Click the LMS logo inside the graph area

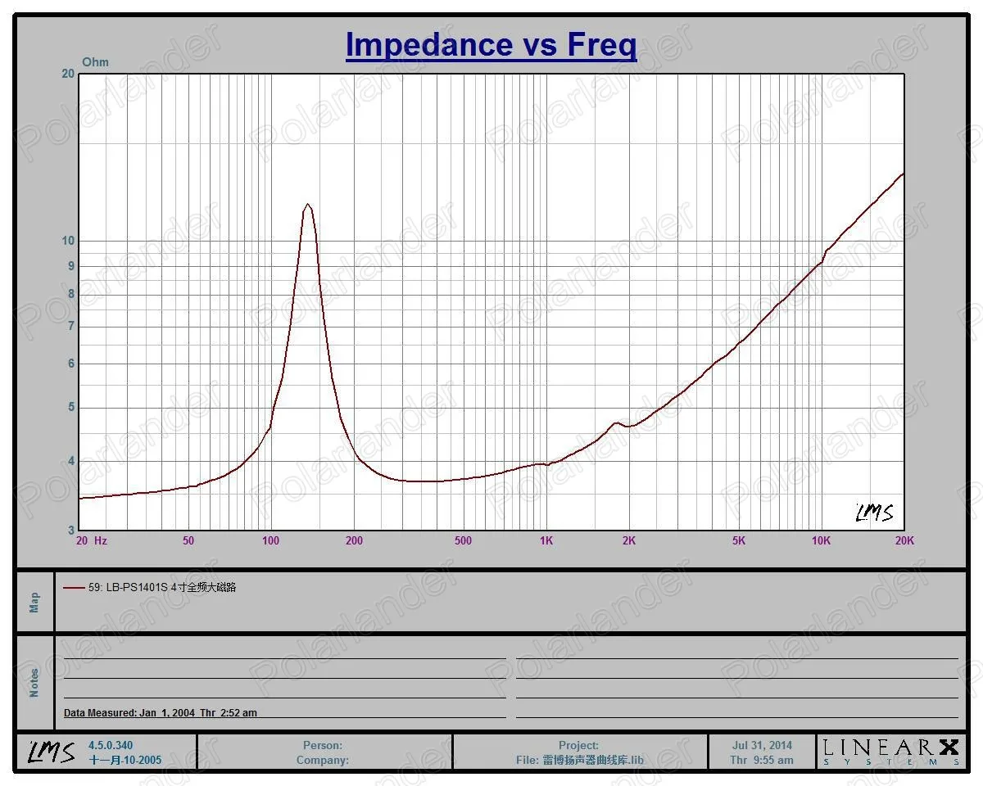pos(874,513)
